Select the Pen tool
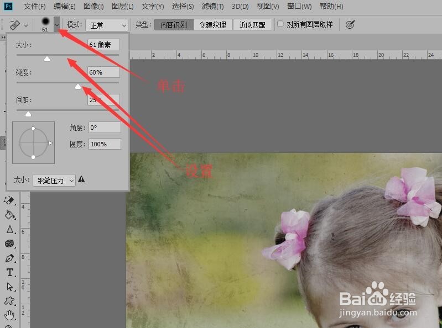 click(x=9, y=258)
